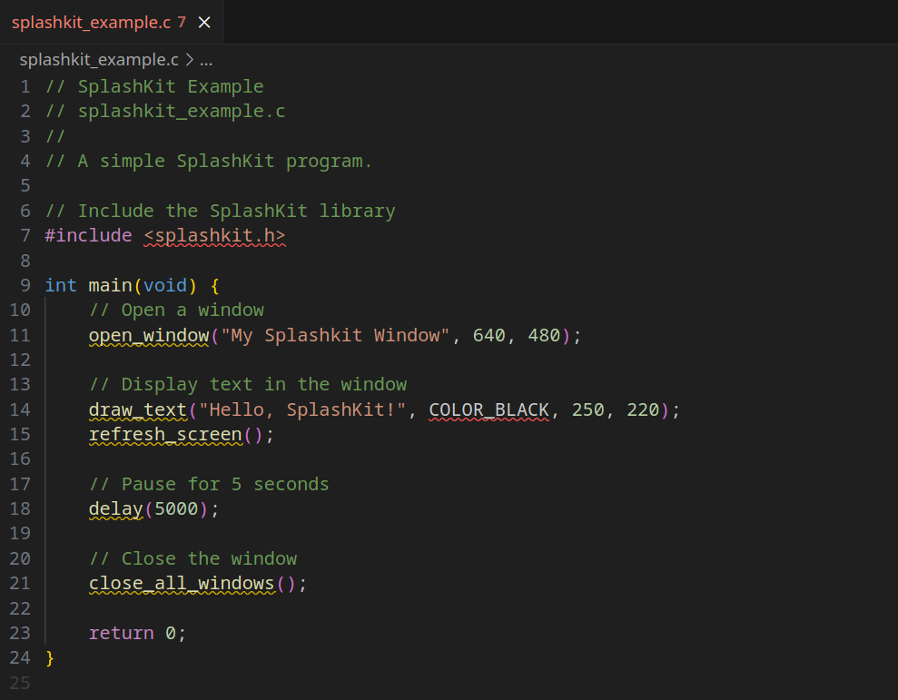Select the splashkit_example.c editor tab
The width and height of the screenshot is (898, 700).
(x=91, y=22)
